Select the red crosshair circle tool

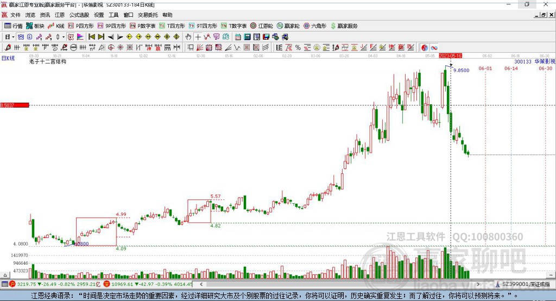tap(111, 48)
